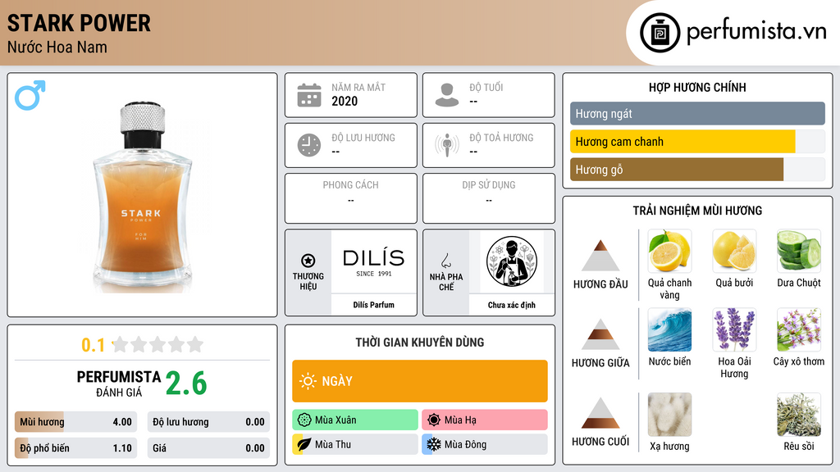This screenshot has width=840, height=472.
Task: Click the Hợp hương chính heading
Action: [697, 87]
